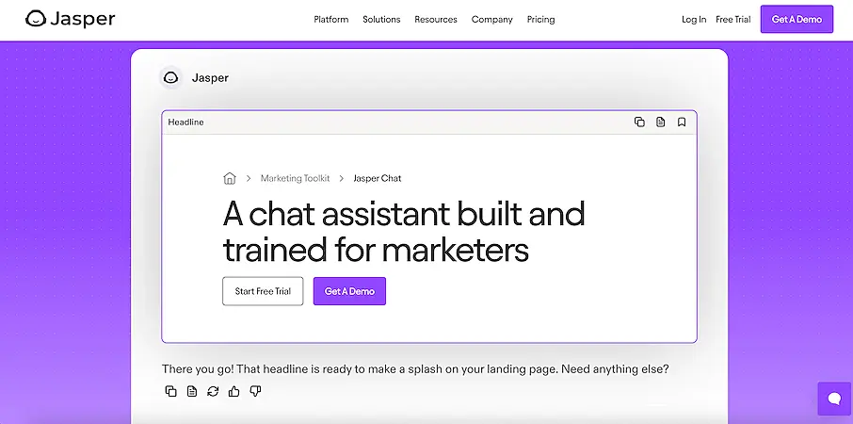Click the Free Trial header link

tap(732, 20)
